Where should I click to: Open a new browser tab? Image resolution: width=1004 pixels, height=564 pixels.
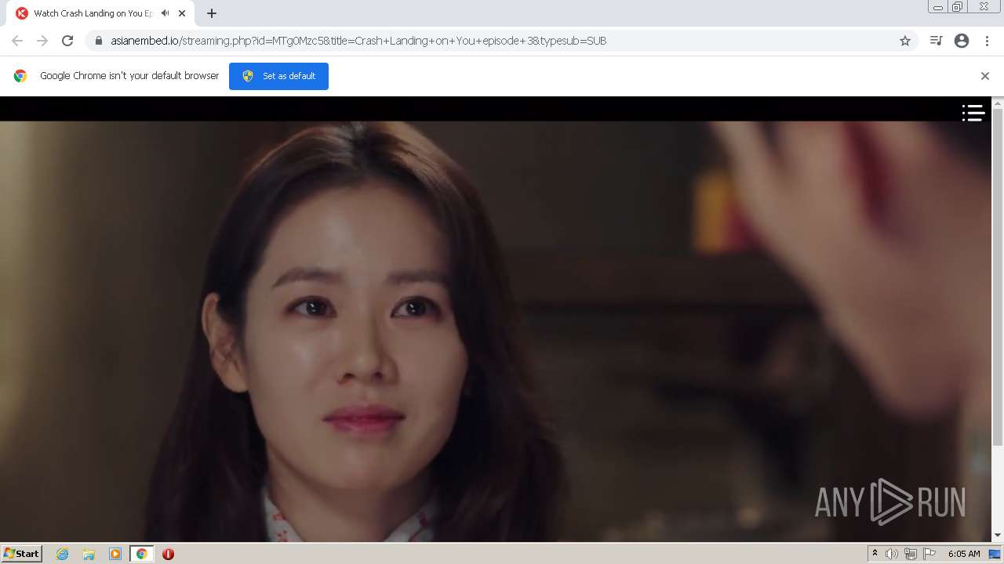212,13
